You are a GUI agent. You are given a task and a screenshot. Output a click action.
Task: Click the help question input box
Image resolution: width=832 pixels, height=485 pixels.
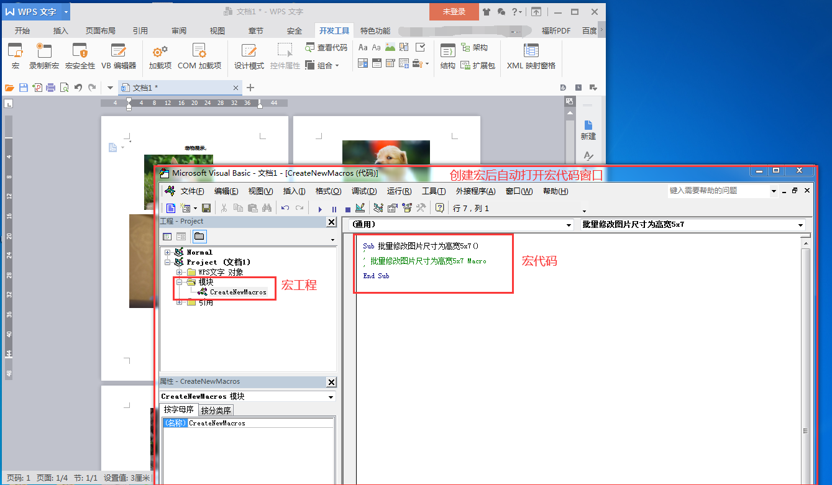[718, 191]
